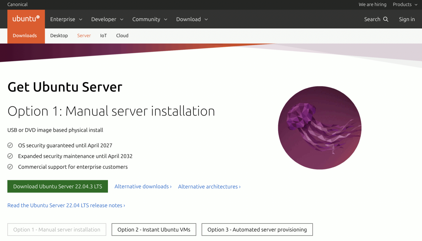422x241 pixels.
Task: Switch to the Desktop tab
Action: coord(59,35)
